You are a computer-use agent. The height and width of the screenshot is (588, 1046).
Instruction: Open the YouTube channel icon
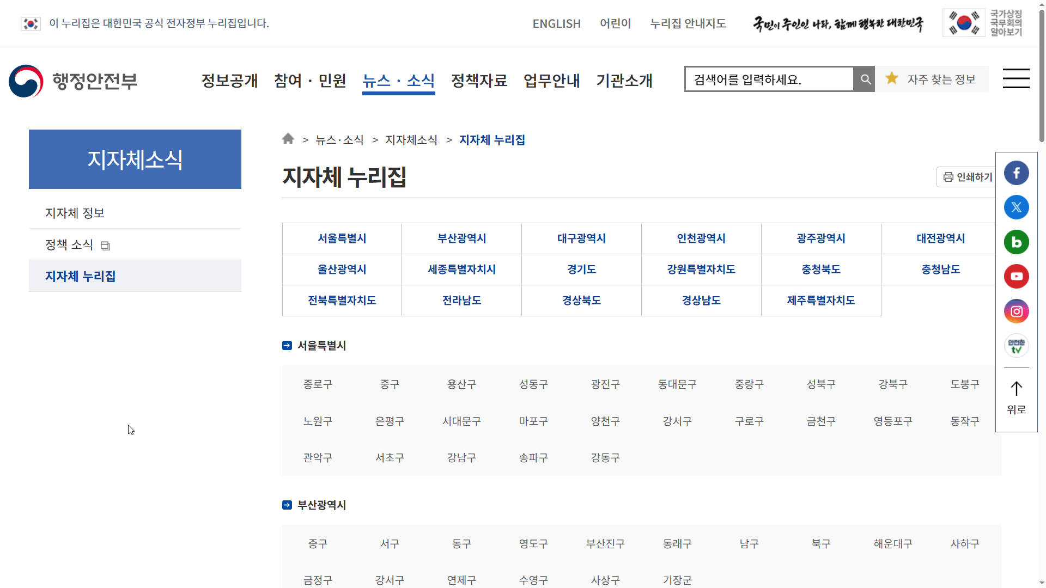point(1016,276)
